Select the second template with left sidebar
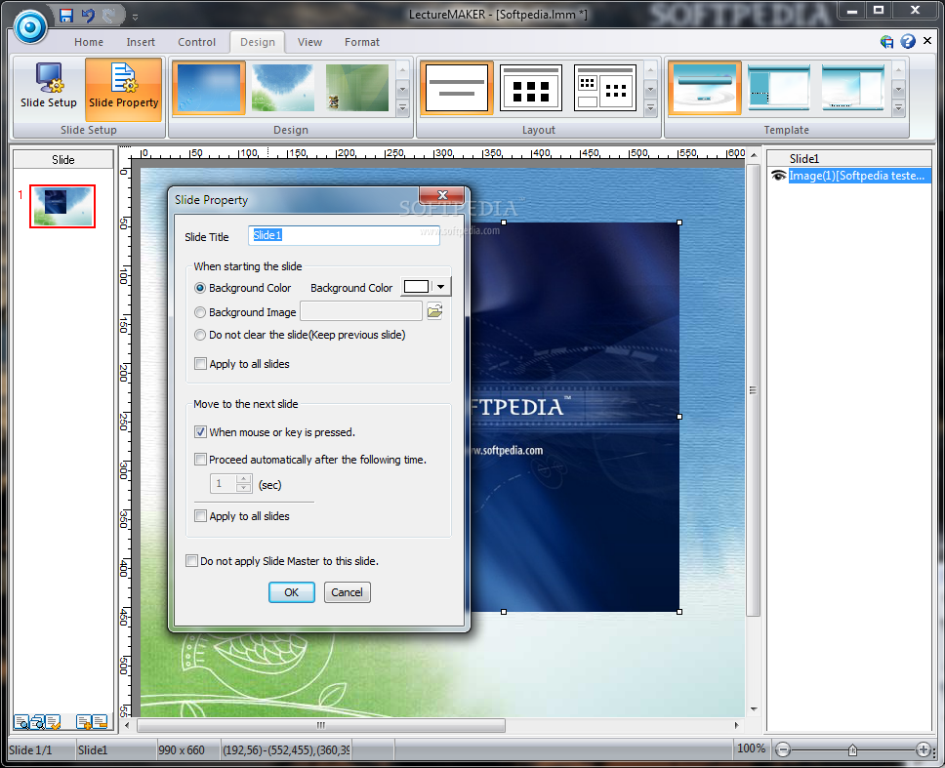This screenshot has width=945, height=768. (x=779, y=88)
